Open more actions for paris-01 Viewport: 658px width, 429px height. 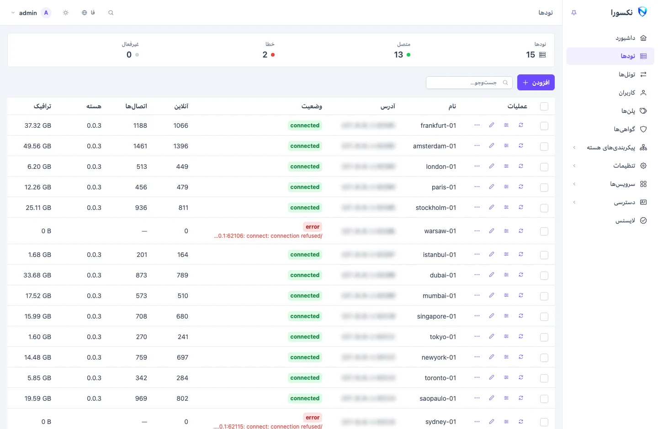[x=477, y=187]
